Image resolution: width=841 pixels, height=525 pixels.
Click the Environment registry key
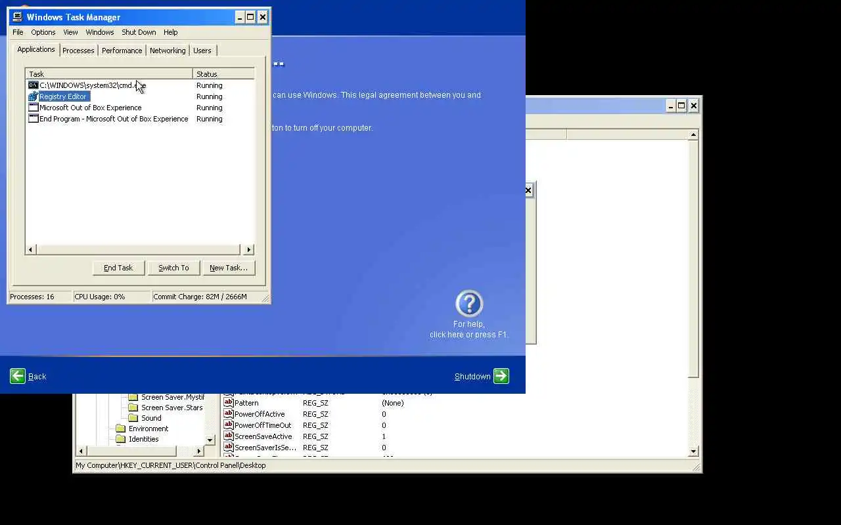[148, 429]
